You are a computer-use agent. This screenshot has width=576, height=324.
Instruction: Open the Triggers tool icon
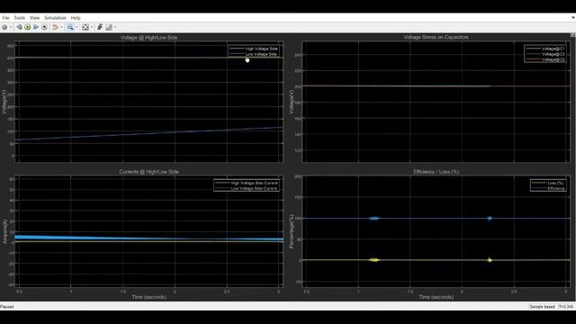(x=100, y=27)
